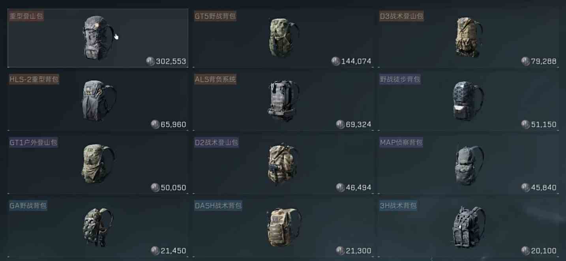Select the 3H战术背包 backpack image
566x261 pixels.
(469, 227)
